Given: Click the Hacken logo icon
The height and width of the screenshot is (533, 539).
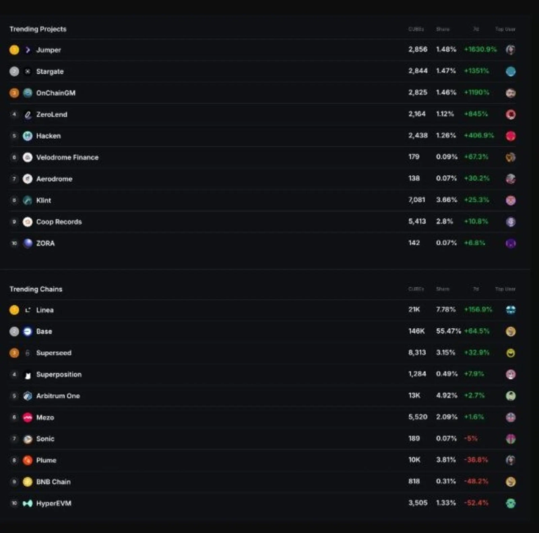Looking at the screenshot, I should (28, 136).
